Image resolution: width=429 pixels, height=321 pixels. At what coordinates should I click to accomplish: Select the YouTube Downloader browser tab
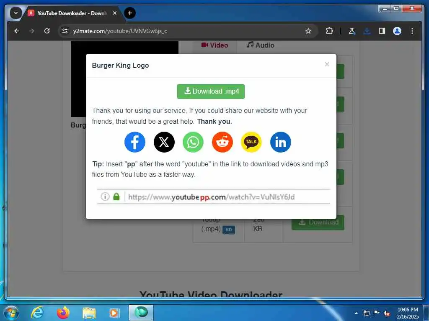pos(72,13)
